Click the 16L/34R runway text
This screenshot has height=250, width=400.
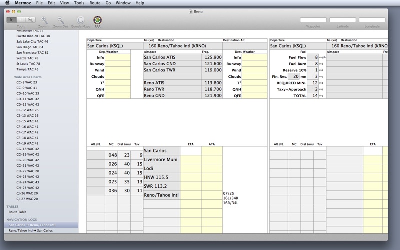coord(231,198)
